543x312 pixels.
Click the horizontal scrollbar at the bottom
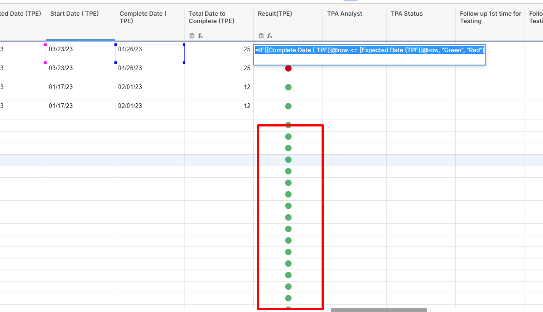pyautogui.click(x=378, y=309)
